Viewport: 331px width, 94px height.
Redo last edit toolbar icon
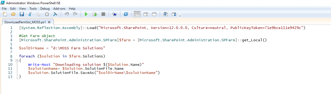click(75, 14)
